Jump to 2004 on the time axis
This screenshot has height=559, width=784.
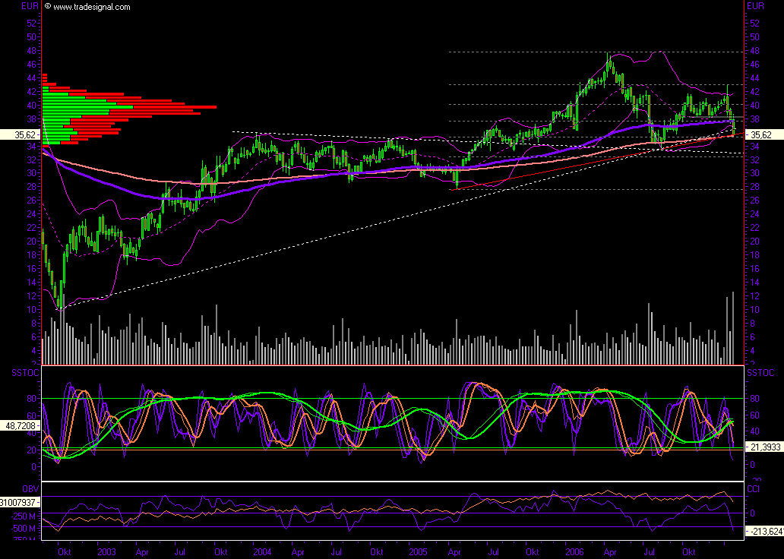click(263, 551)
